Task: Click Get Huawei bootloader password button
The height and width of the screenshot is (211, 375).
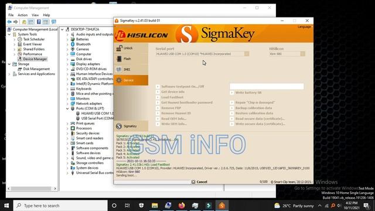Action: (x=185, y=103)
